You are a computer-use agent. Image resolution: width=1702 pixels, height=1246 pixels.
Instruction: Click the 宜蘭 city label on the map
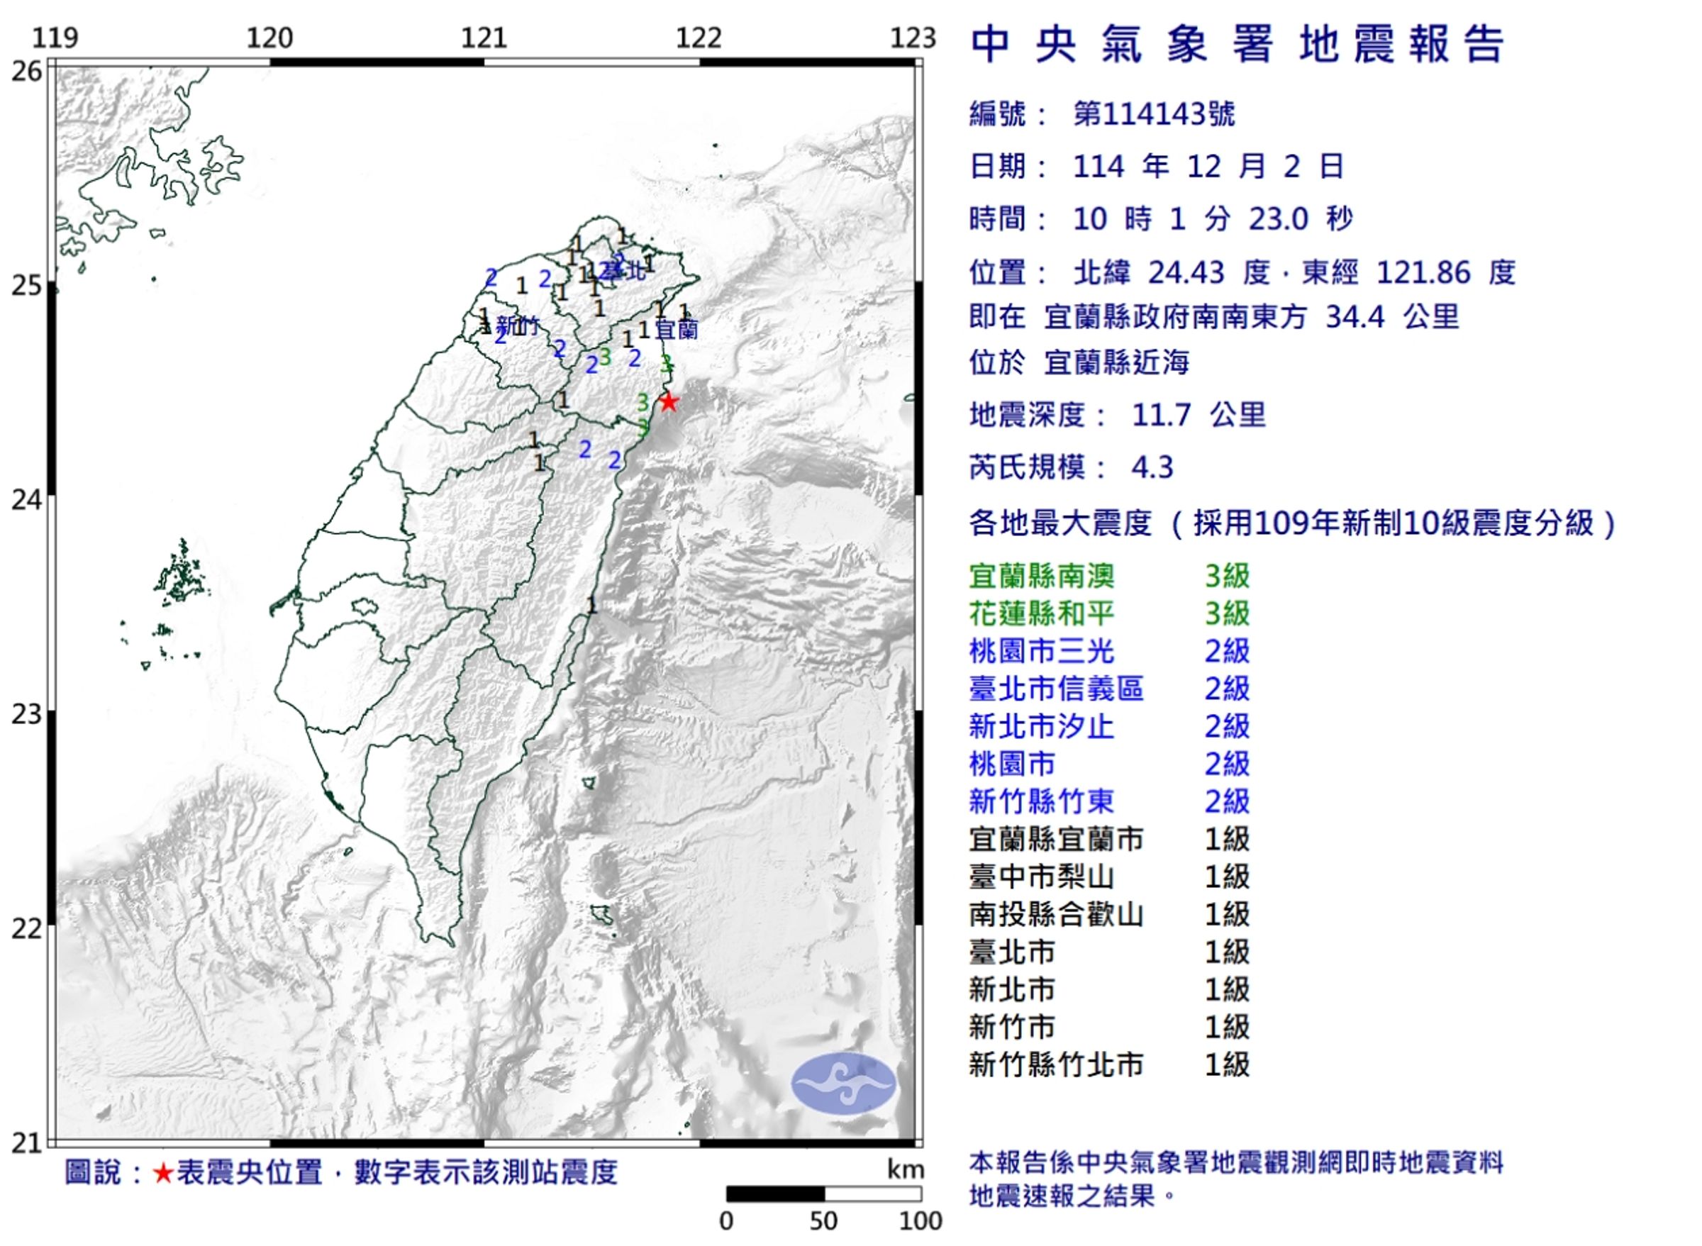pyautogui.click(x=677, y=330)
